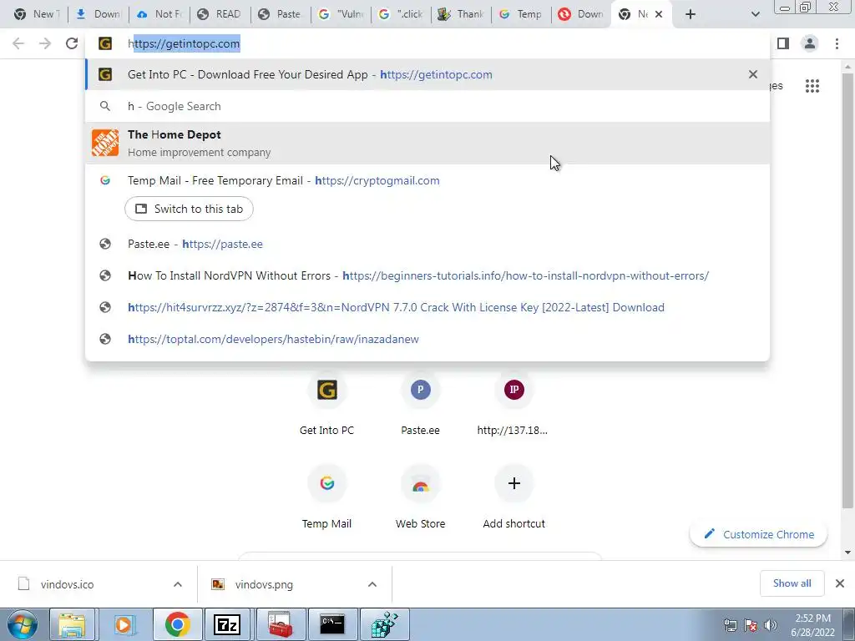Open registry editor cubes taskbar icon
855x641 pixels.
384,624
